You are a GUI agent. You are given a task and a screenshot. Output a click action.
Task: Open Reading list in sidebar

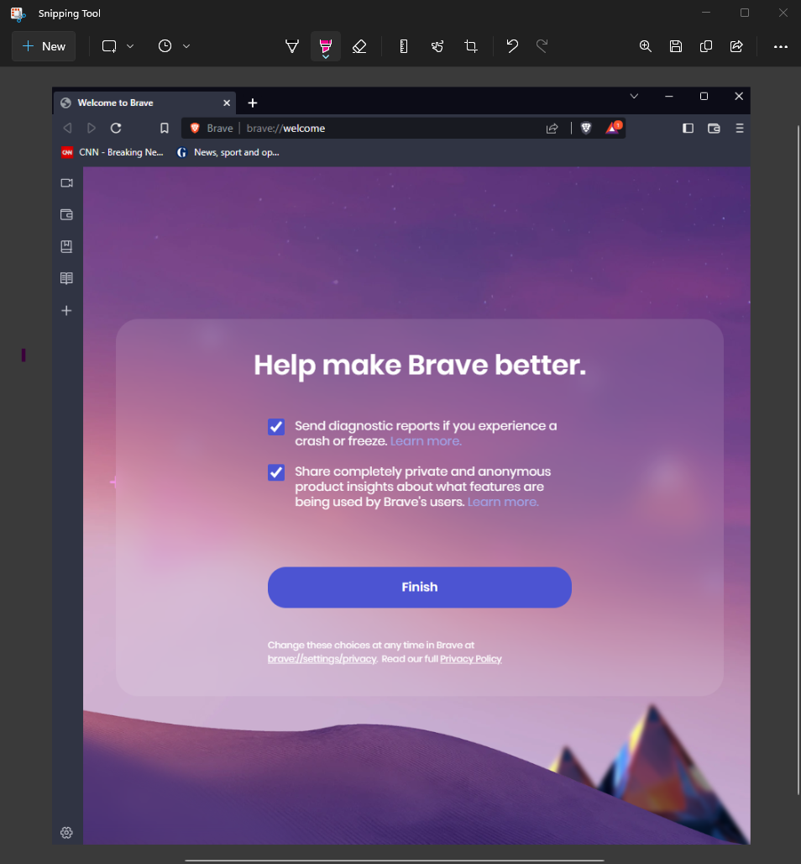pos(66,278)
